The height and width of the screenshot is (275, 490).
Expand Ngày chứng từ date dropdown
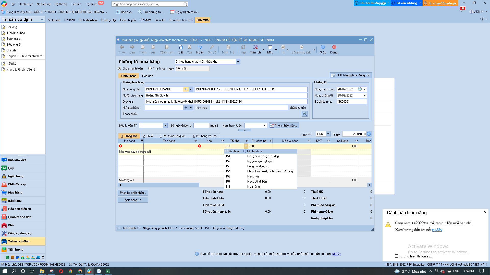[x=365, y=95]
